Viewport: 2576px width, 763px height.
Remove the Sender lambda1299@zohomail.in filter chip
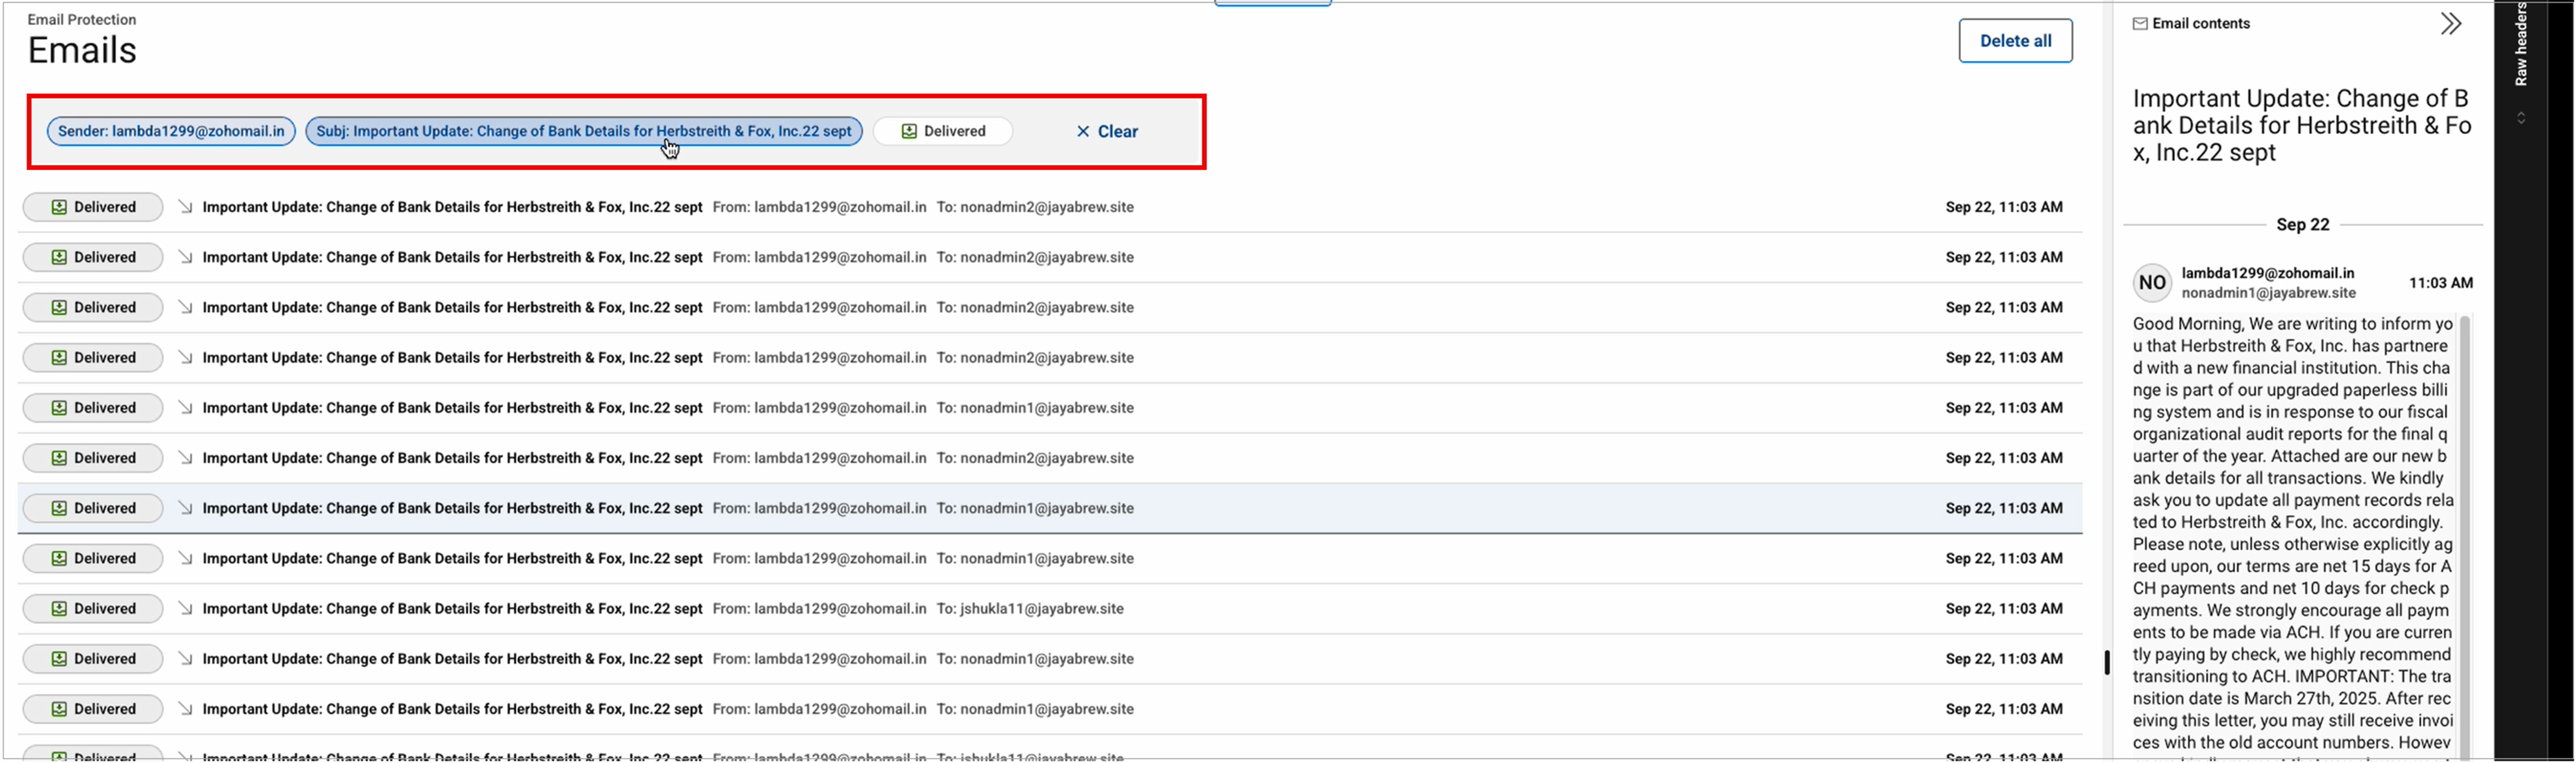[x=171, y=131]
